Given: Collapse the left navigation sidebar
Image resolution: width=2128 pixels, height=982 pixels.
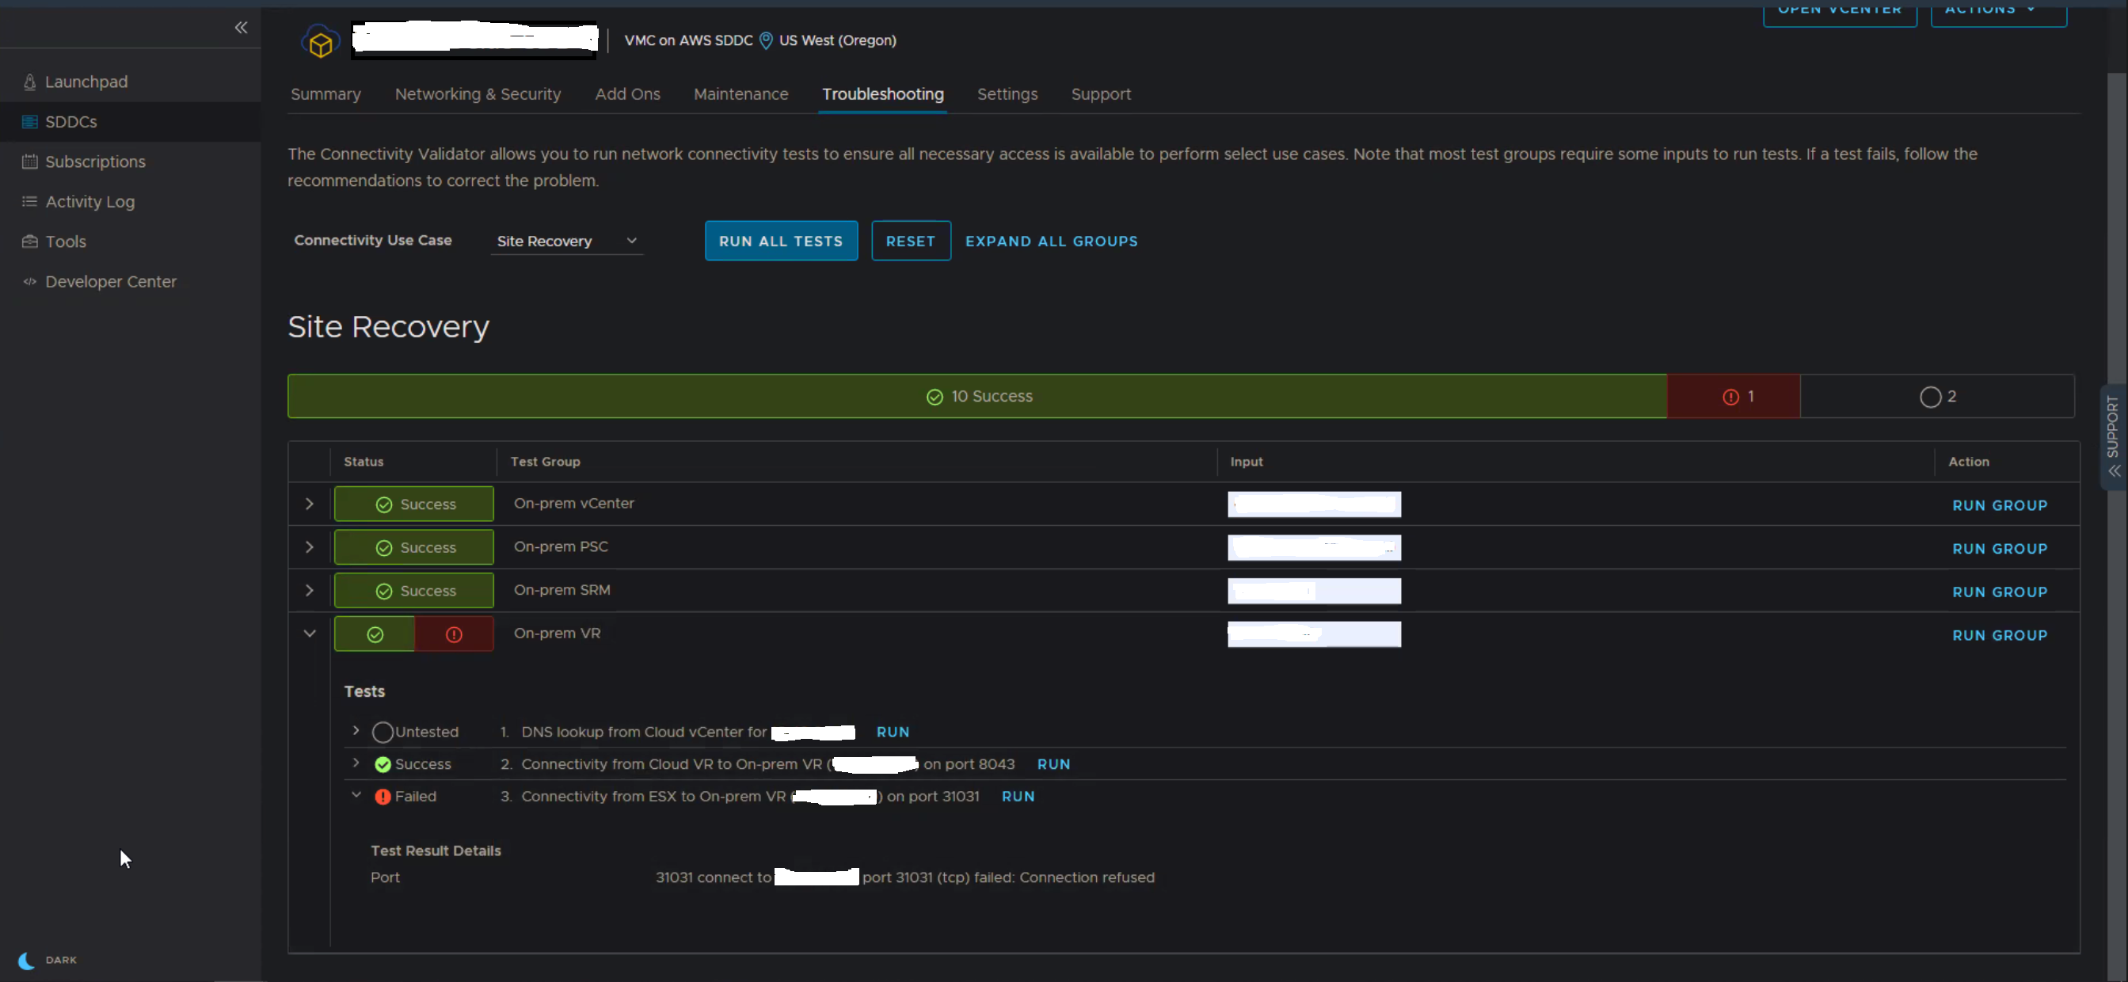Looking at the screenshot, I should (x=241, y=27).
